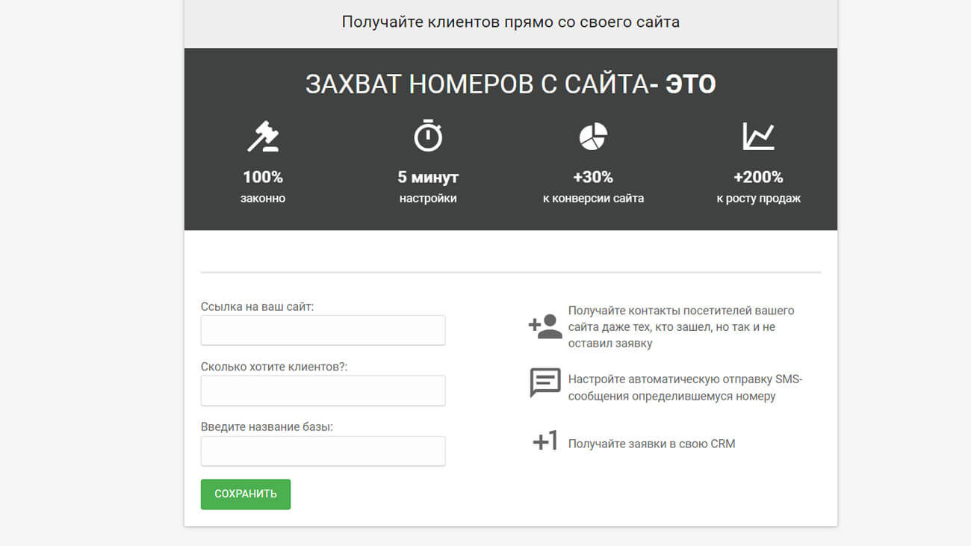The height and width of the screenshot is (546, 971).
Task: Click the 'Получайте заявки в свою CRM' text
Action: click(x=651, y=444)
